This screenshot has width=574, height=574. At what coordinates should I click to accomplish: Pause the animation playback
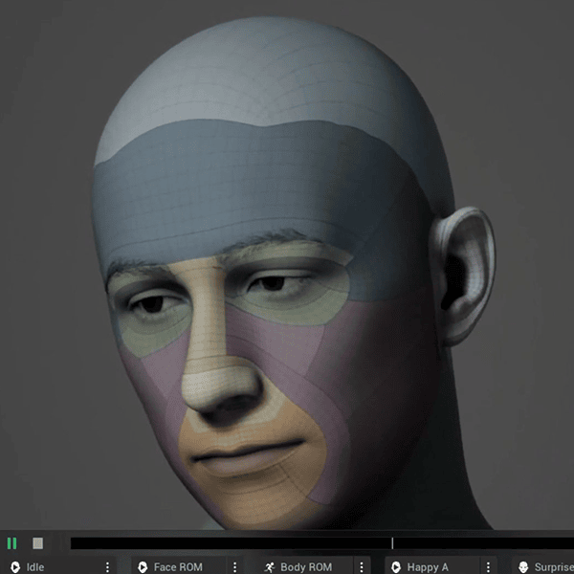(x=12, y=543)
